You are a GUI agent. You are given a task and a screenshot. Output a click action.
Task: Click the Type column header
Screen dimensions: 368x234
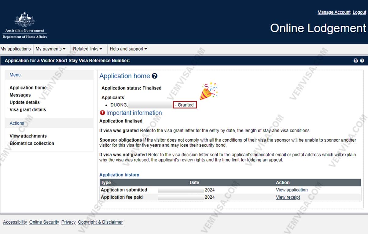point(106,183)
